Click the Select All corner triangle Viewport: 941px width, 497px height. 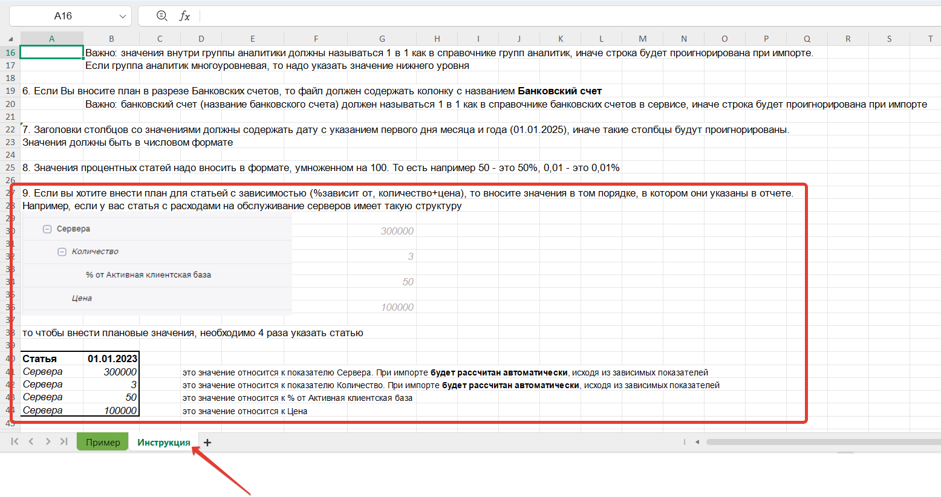(x=10, y=39)
